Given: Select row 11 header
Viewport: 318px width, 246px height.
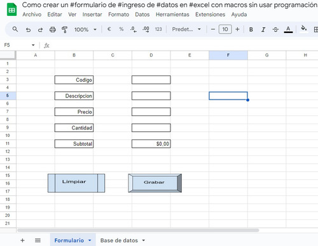Looking at the screenshot, I should pyautogui.click(x=8, y=143).
